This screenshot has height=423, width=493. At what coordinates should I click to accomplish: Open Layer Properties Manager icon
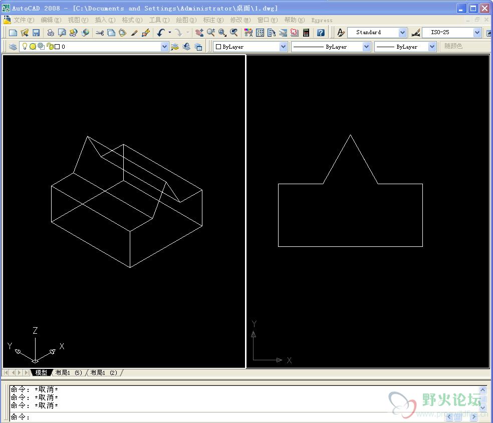pos(13,47)
